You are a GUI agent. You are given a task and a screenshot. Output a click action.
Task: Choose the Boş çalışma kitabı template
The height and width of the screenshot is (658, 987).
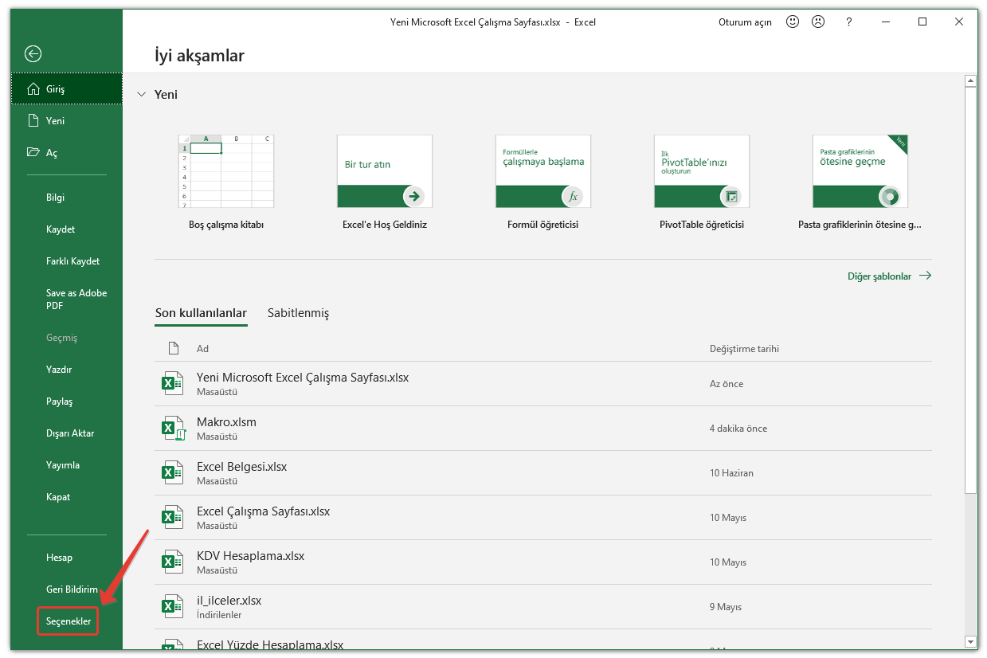(x=226, y=171)
